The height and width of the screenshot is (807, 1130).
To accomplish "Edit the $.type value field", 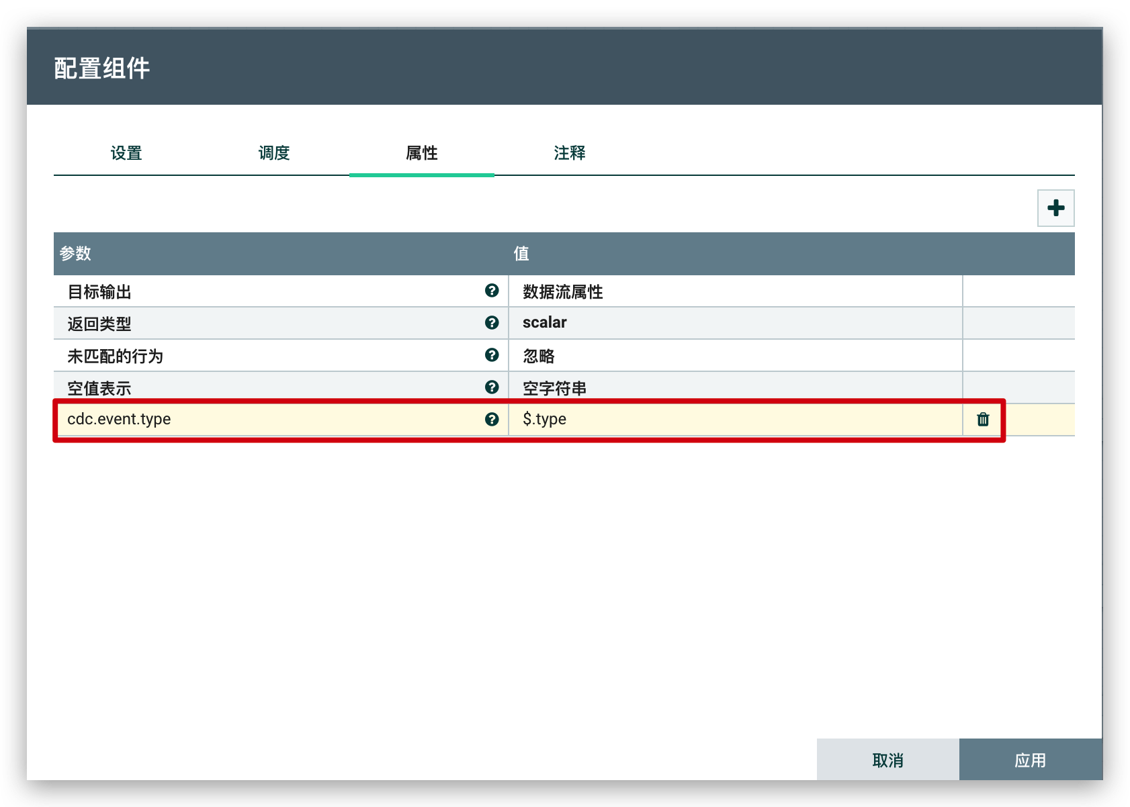I will coord(735,420).
